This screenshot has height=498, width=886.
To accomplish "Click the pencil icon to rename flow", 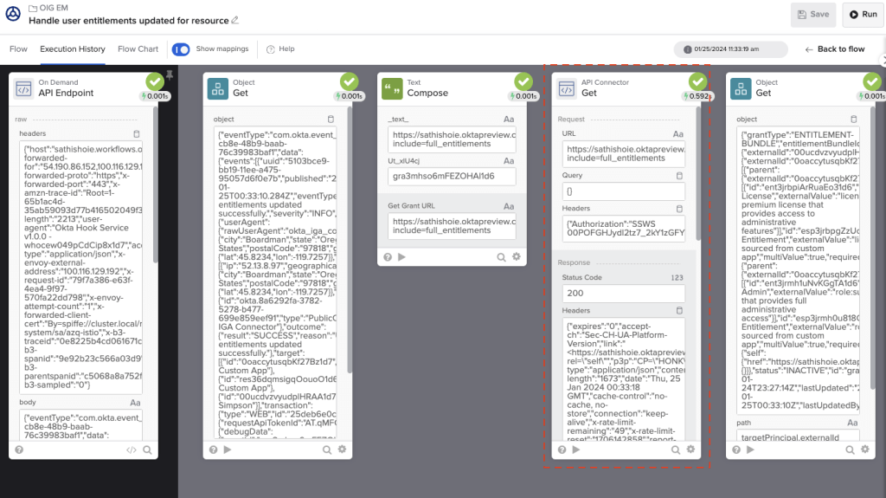I will tap(235, 21).
